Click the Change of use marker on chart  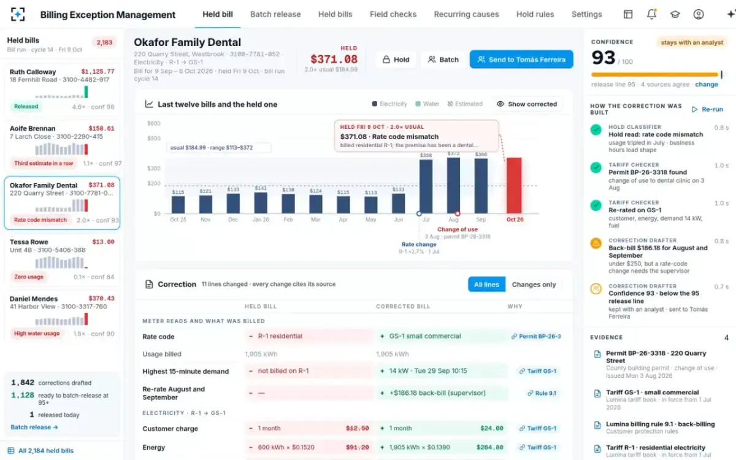(458, 214)
